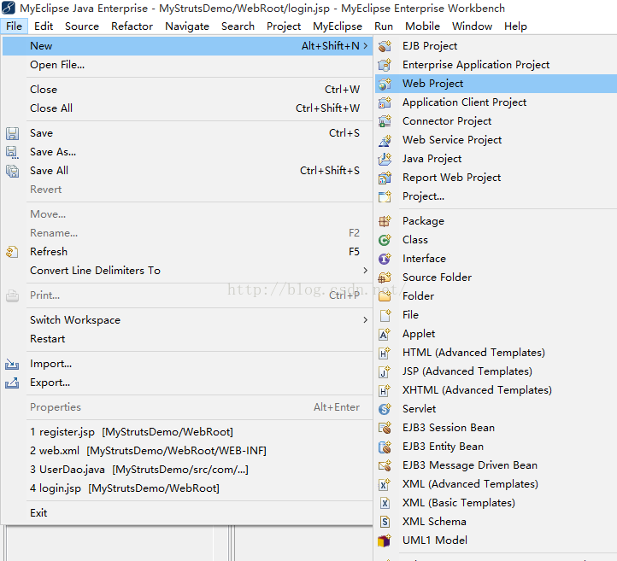Select Restart in File menu
The image size is (617, 561).
point(187,339)
